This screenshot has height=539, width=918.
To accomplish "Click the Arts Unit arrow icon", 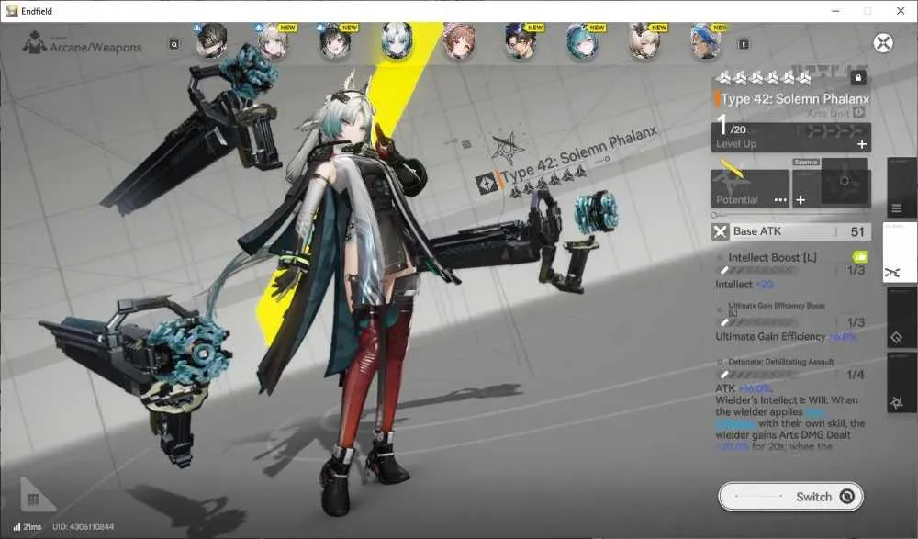I will (x=859, y=113).
